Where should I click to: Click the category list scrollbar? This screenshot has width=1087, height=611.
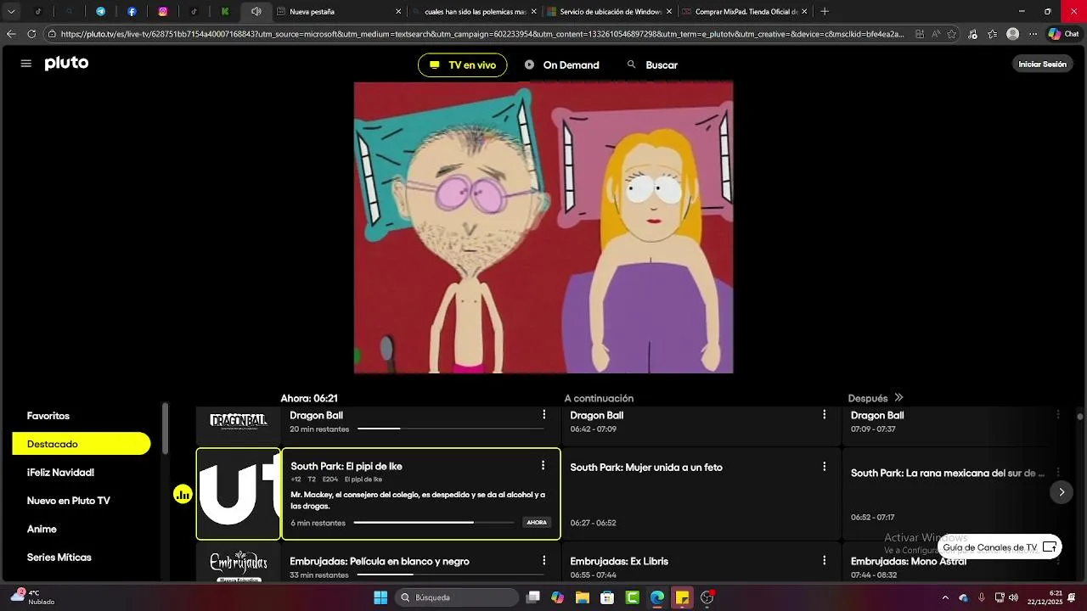pos(166,429)
